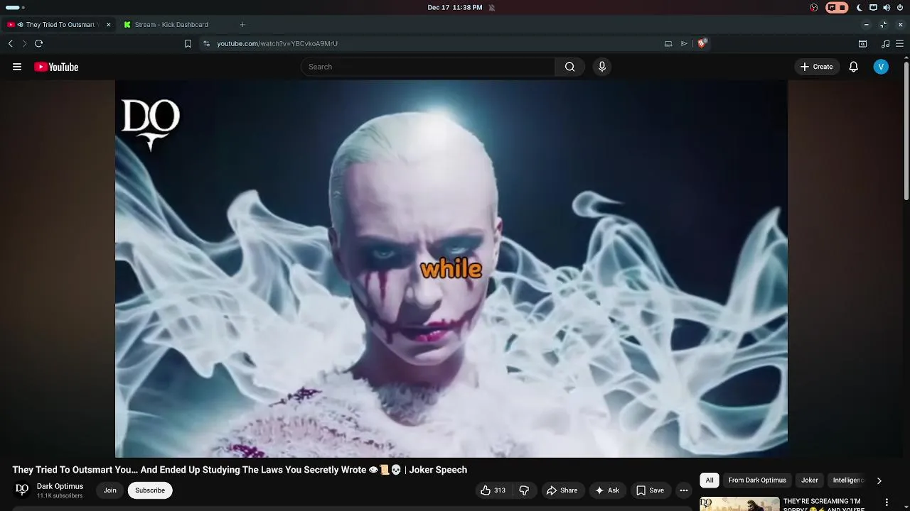Open YouTube notifications bell

tap(854, 67)
